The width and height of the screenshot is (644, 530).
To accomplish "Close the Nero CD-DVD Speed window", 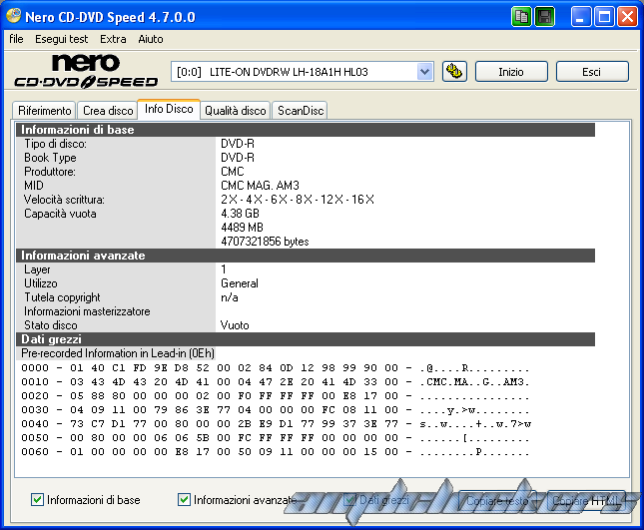I will coord(627,16).
